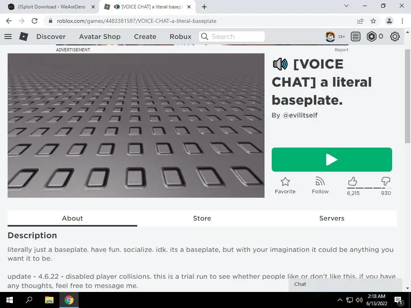411x308 pixels.
Task: Open the avatar profile icon in navbar
Action: [330, 36]
